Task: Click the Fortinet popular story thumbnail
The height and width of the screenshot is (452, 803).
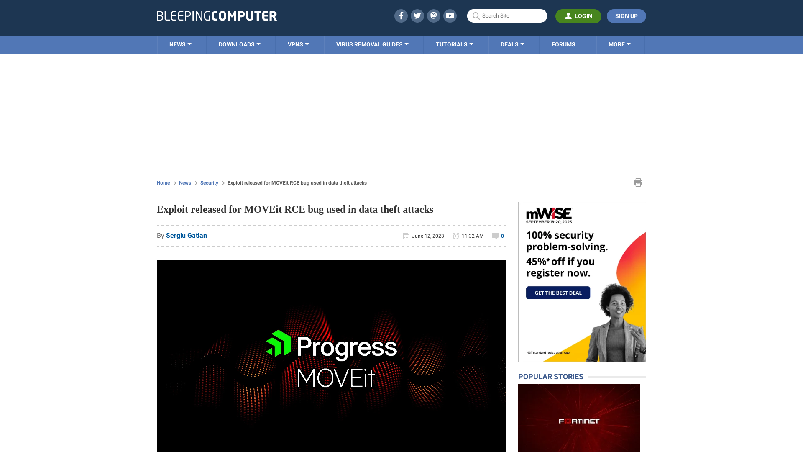Action: [x=579, y=421]
